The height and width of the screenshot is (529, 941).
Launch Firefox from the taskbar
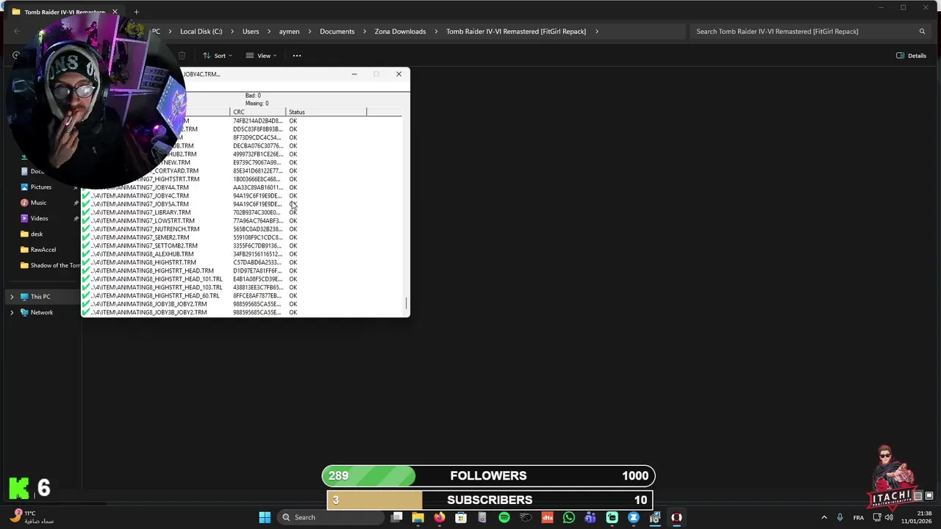point(439,517)
